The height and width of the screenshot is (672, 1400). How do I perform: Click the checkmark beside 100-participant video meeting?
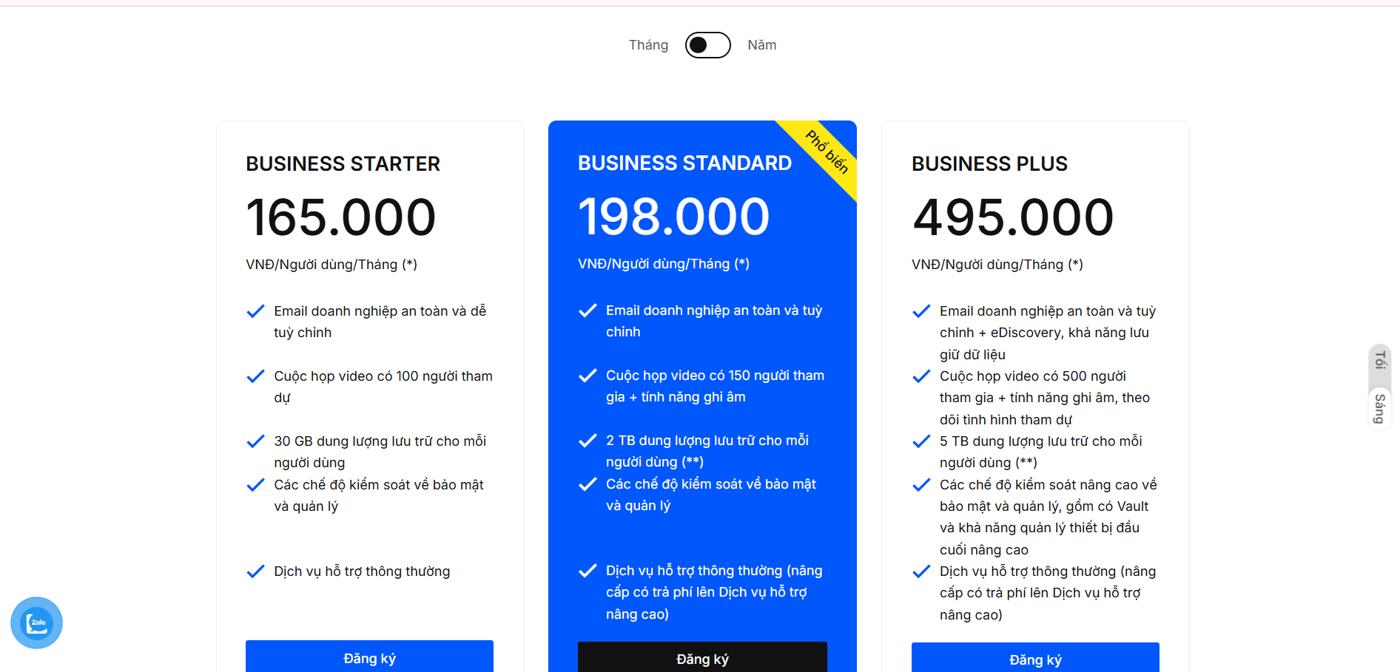point(255,376)
